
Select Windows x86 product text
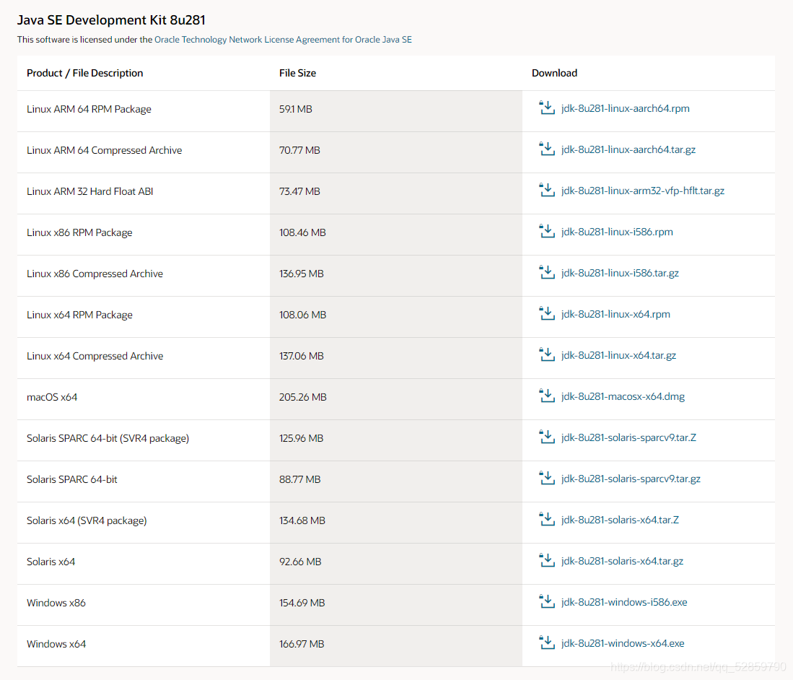tap(56, 603)
